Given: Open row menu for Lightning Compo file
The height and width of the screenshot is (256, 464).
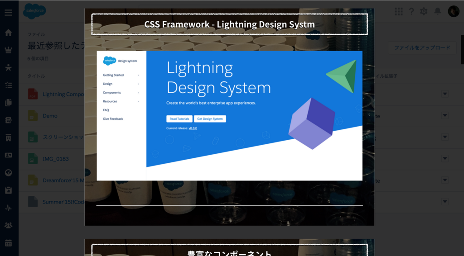Looking at the screenshot, I should [x=445, y=94].
